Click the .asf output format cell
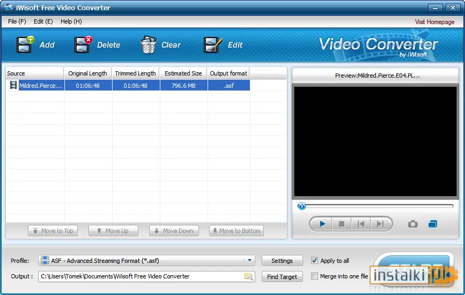 pyautogui.click(x=228, y=86)
